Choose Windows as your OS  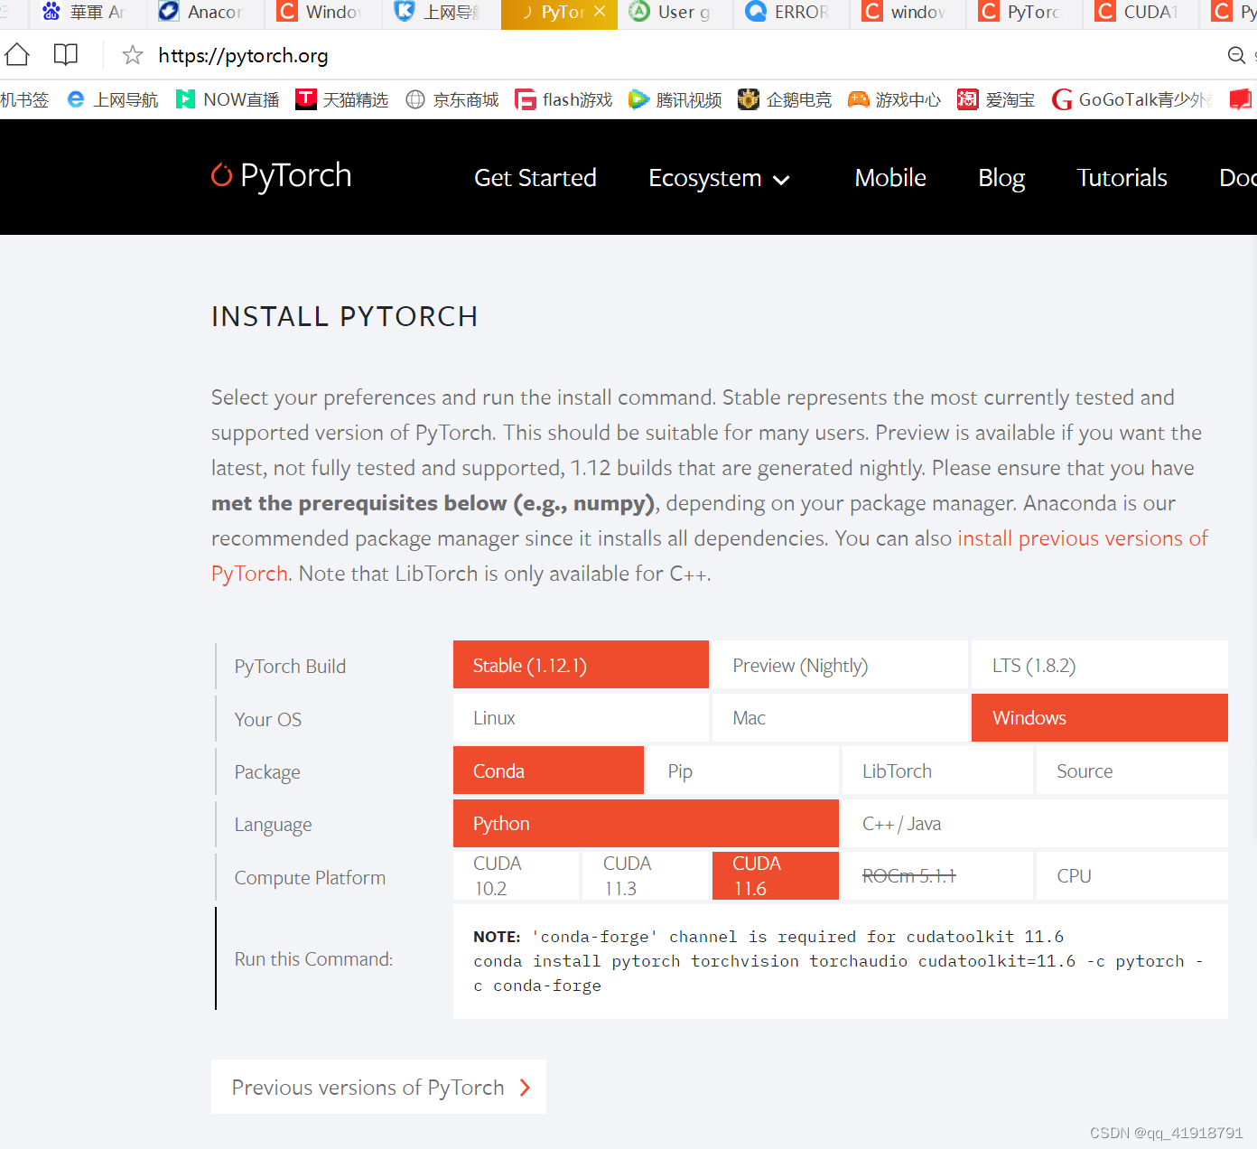(x=1100, y=717)
